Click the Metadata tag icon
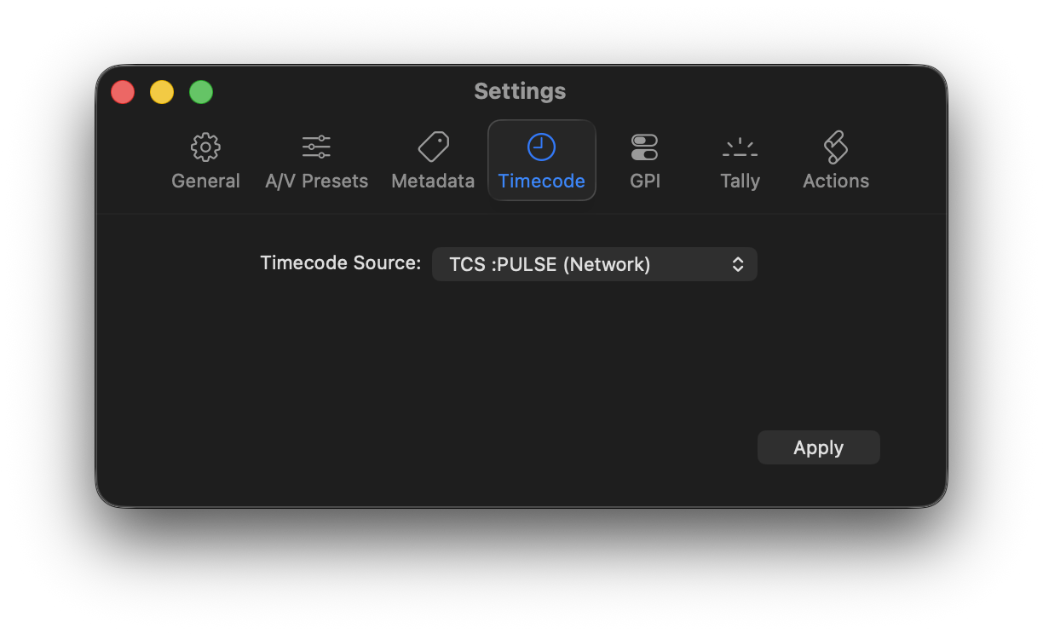This screenshot has width=1043, height=634. [x=433, y=147]
